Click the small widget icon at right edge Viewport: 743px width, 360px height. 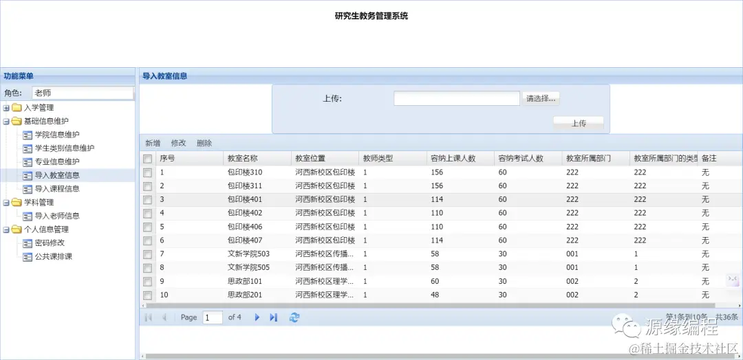coord(733,280)
